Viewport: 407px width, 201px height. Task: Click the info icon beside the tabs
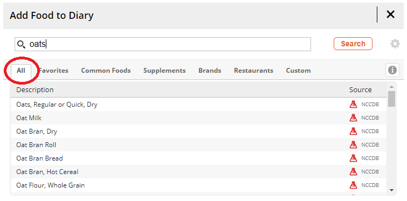click(392, 70)
